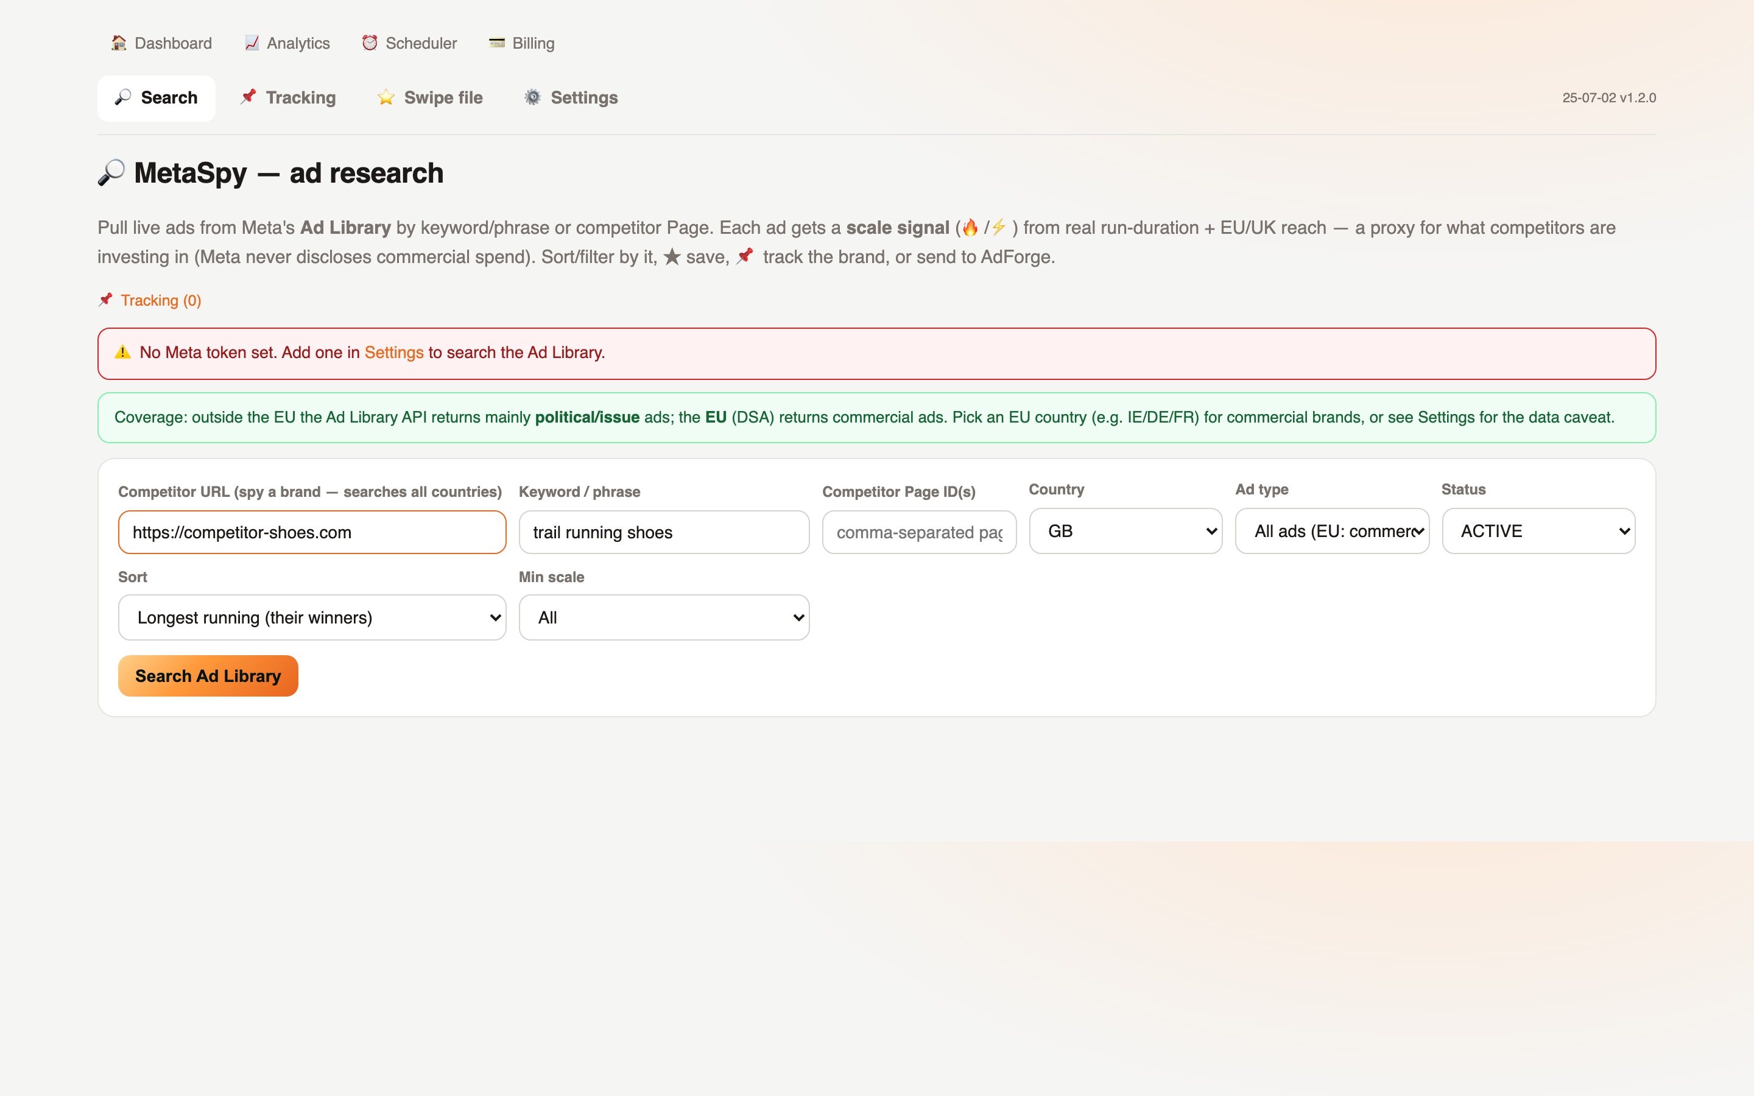Image resolution: width=1754 pixels, height=1096 pixels.
Task: Click the Billing credit card icon
Action: pos(496,43)
